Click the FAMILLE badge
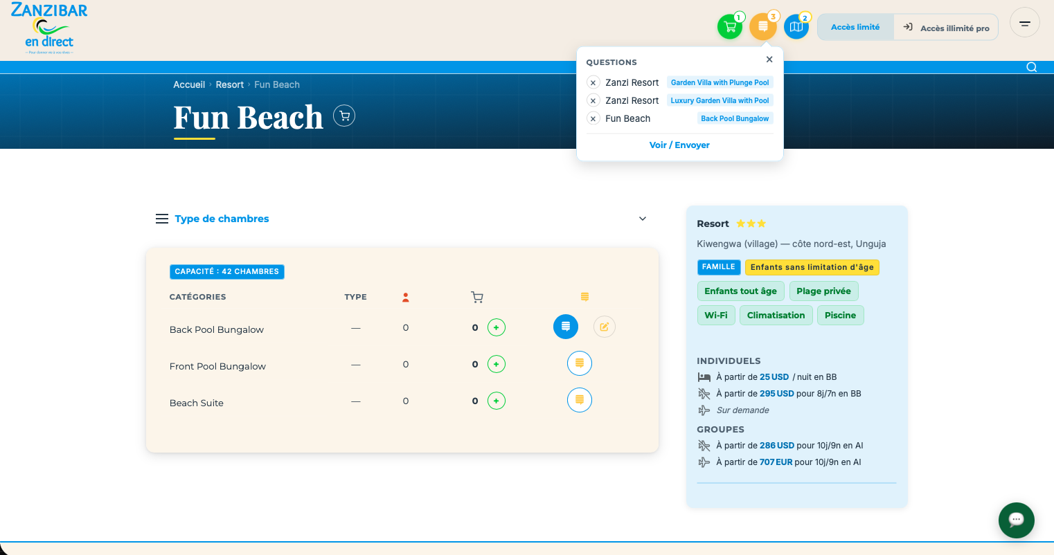 pyautogui.click(x=719, y=266)
